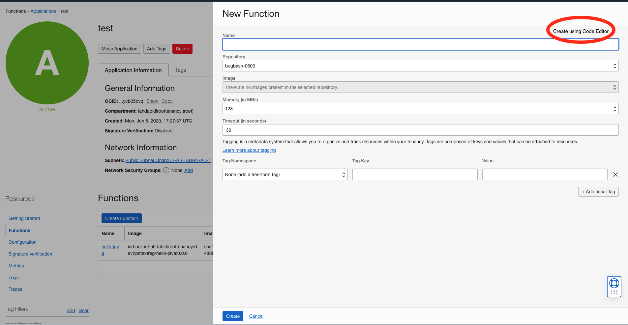Open the Learn more about tagging link
Viewport: 628px width, 325px height.
click(x=249, y=150)
